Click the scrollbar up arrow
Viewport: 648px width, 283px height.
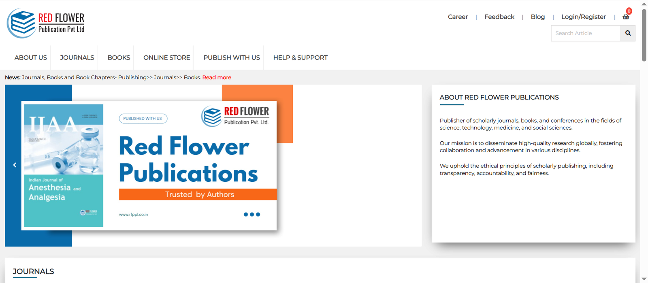644,4
